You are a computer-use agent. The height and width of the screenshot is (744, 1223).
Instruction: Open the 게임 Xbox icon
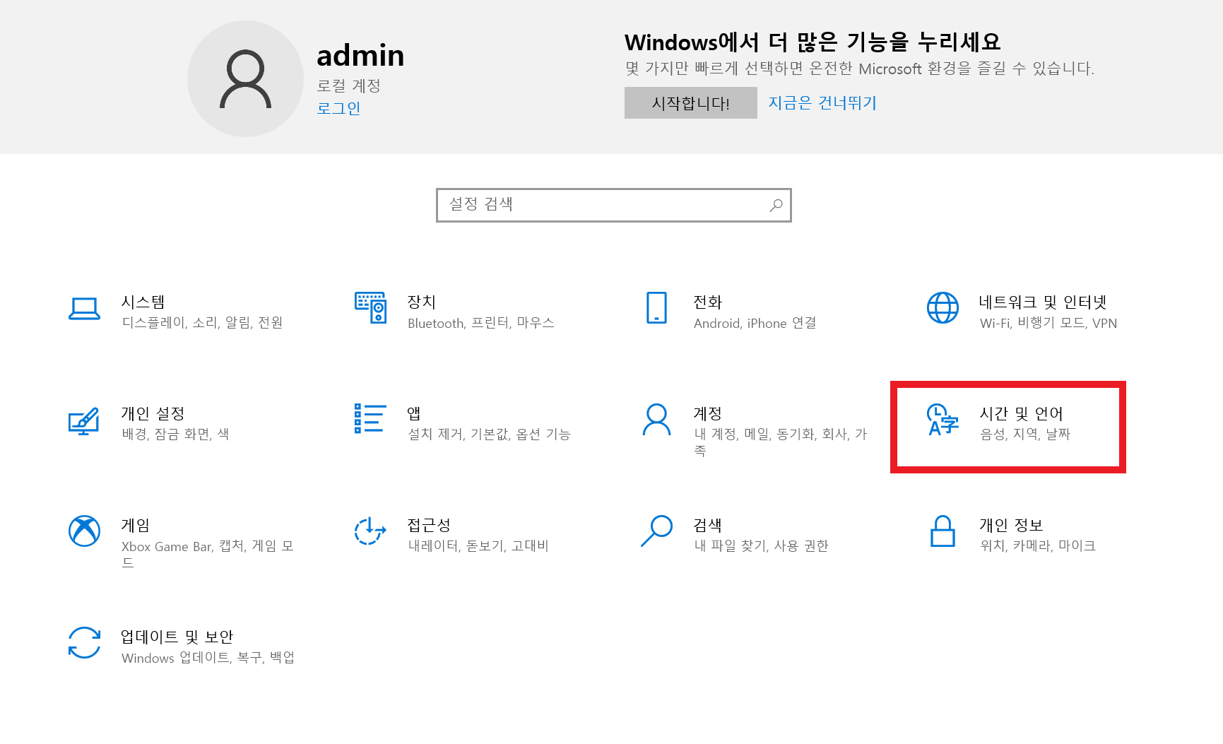point(84,531)
